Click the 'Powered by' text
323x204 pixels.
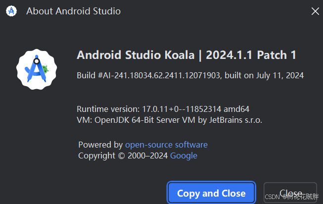(100, 145)
